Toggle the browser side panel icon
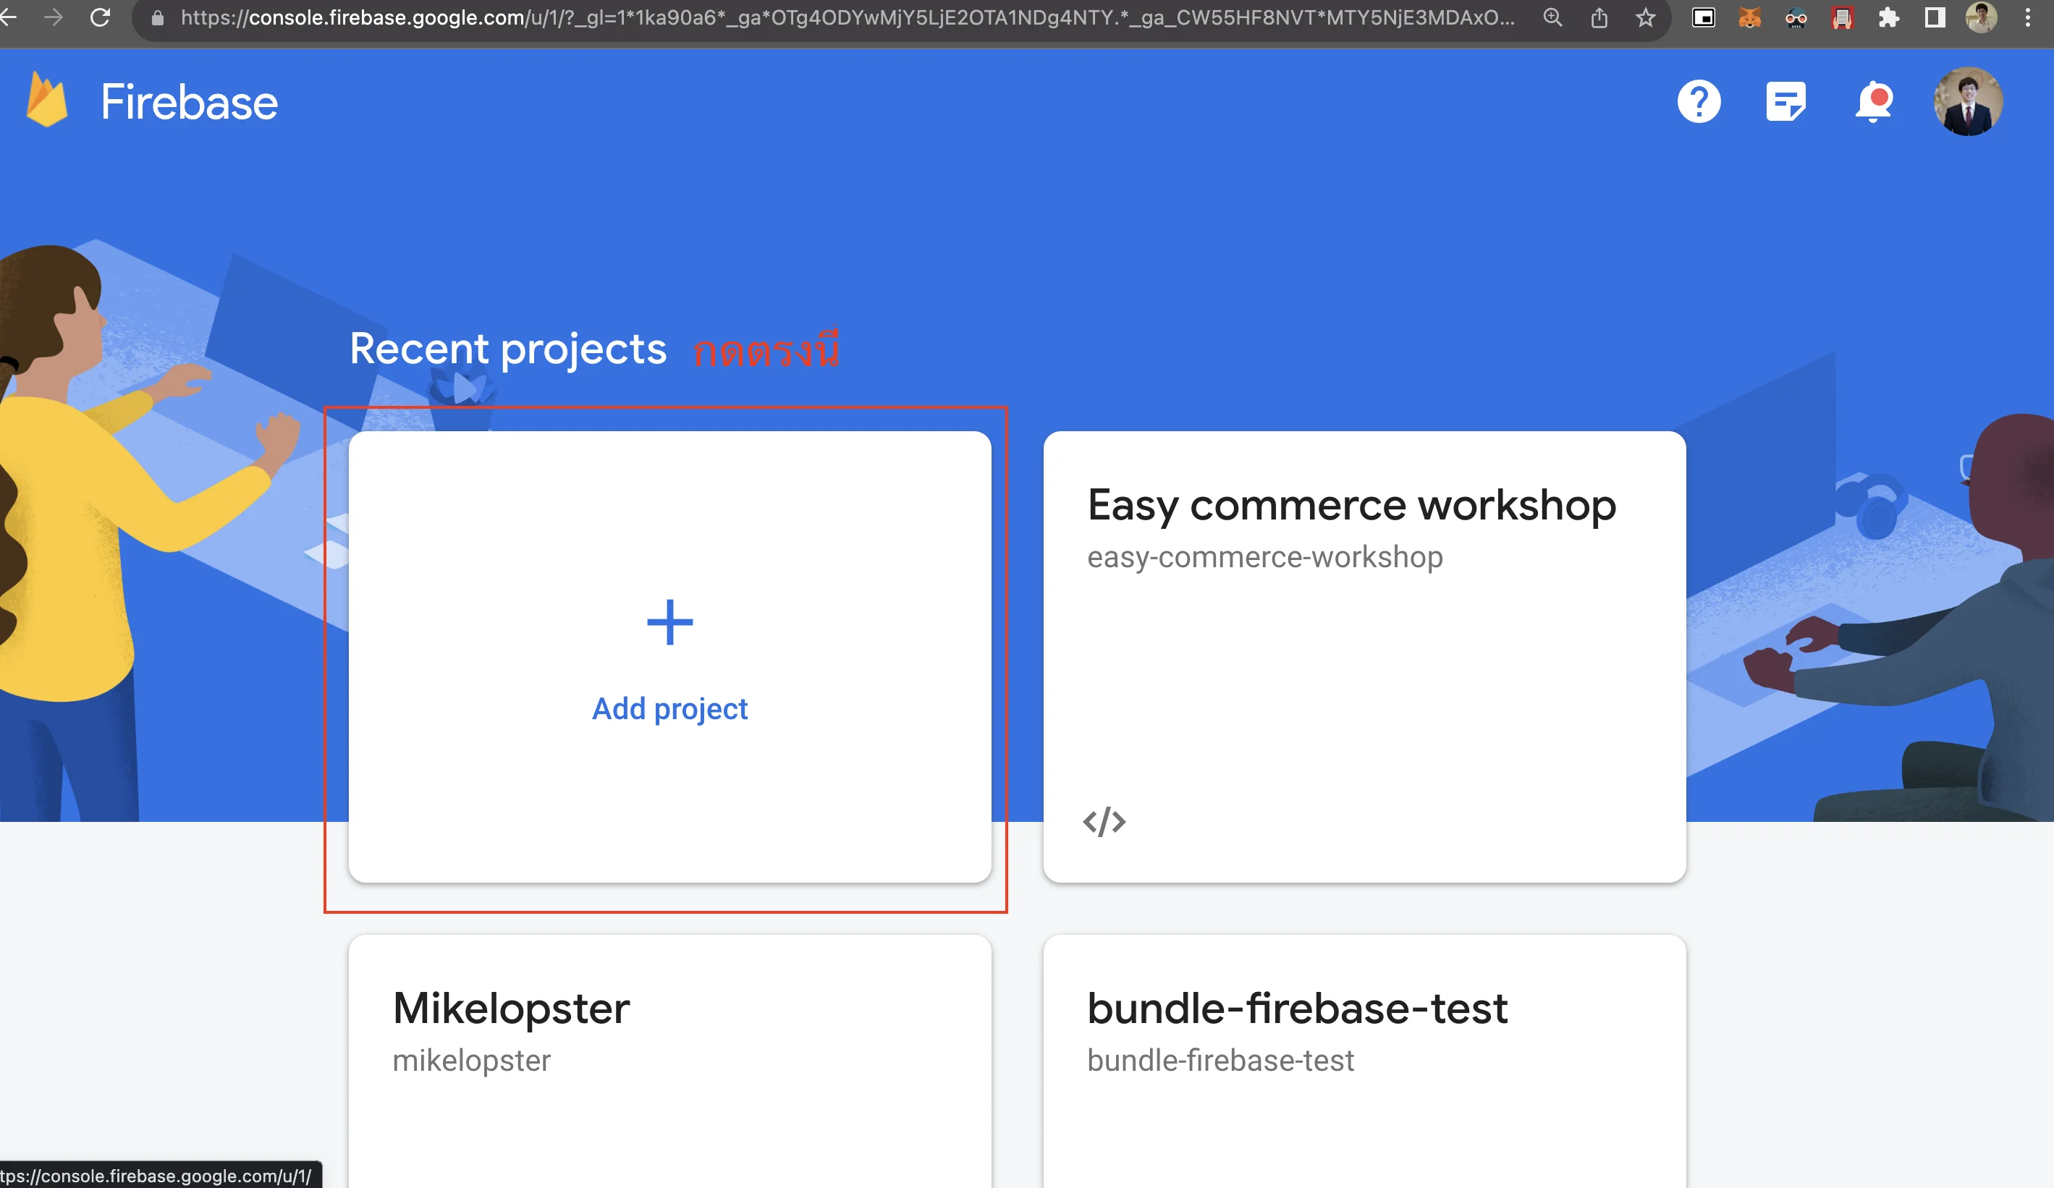Image resolution: width=2054 pixels, height=1188 pixels. click(1935, 18)
